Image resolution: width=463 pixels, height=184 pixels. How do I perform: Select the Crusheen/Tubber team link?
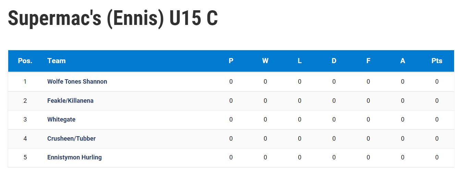click(x=71, y=139)
